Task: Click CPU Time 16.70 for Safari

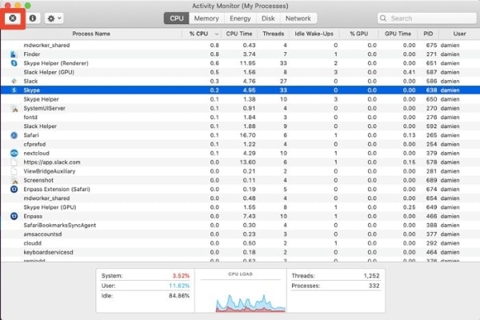Action: pyautogui.click(x=248, y=135)
